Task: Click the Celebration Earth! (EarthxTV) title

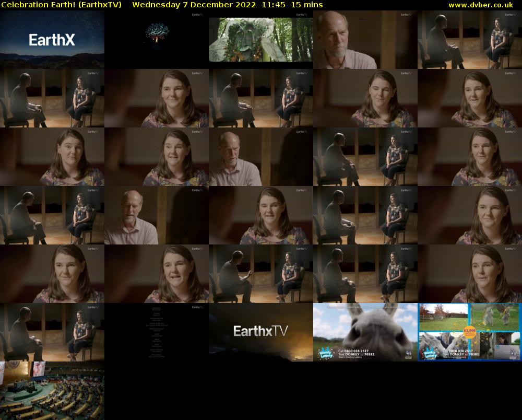Action: tap(62, 5)
